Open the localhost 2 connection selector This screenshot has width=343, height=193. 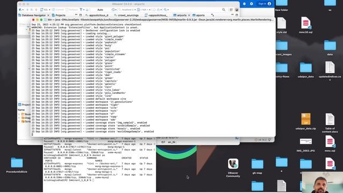click(127, 10)
